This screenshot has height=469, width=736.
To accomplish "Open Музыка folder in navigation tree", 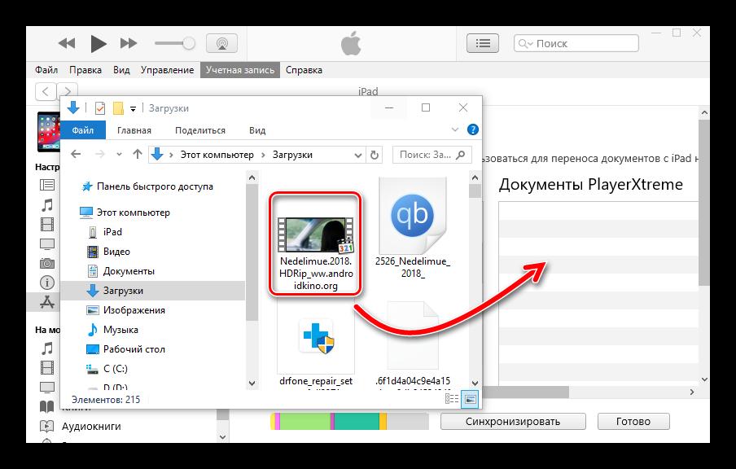I will (x=120, y=330).
